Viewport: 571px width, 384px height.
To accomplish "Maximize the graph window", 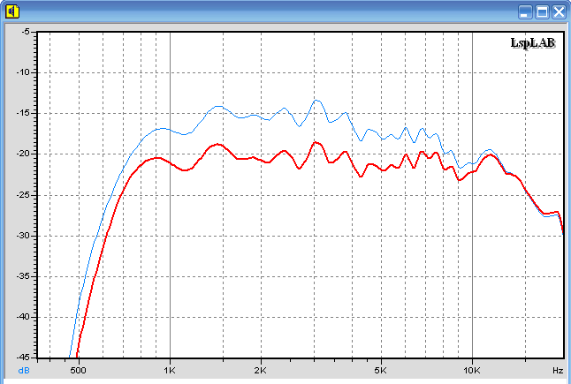I will point(542,12).
